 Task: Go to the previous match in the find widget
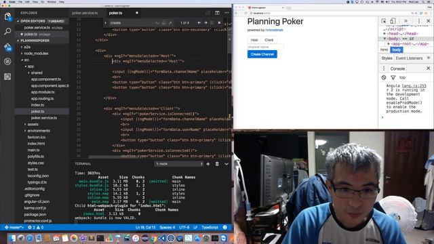[x=199, y=22]
